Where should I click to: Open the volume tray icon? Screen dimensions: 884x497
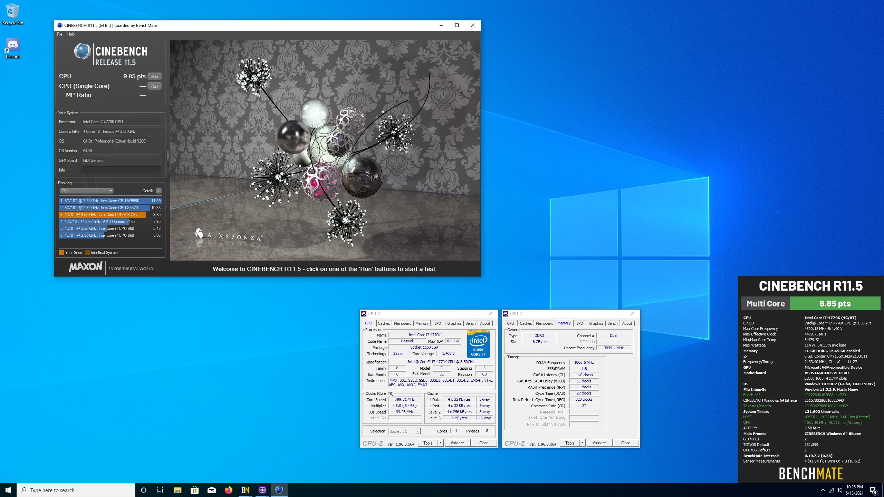839,490
